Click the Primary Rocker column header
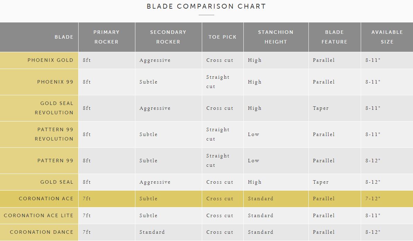The width and height of the screenshot is (413, 241). tap(107, 37)
